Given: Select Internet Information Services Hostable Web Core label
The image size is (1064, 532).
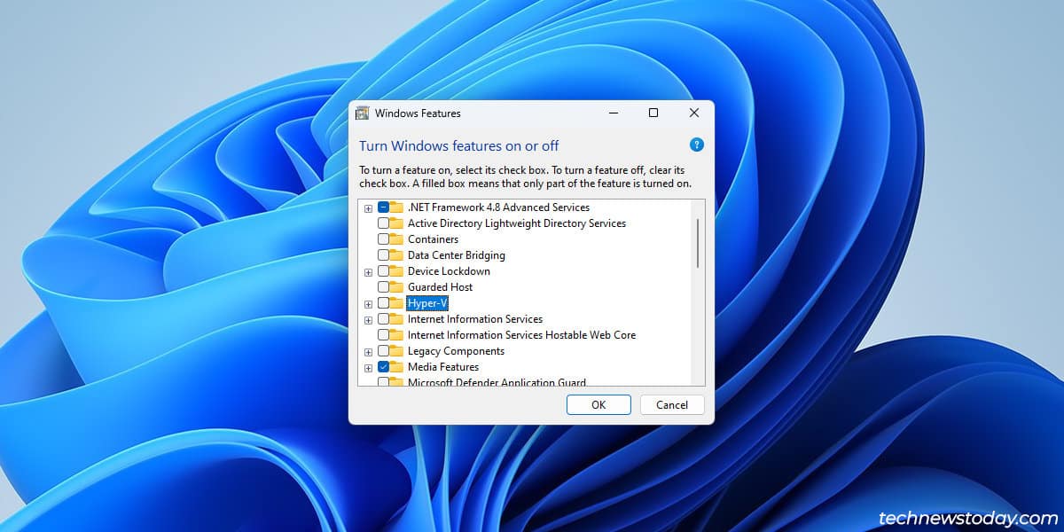Looking at the screenshot, I should coord(521,335).
